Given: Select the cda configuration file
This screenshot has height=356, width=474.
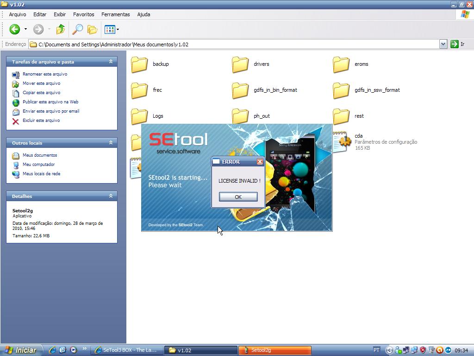Looking at the screenshot, I should [375, 142].
